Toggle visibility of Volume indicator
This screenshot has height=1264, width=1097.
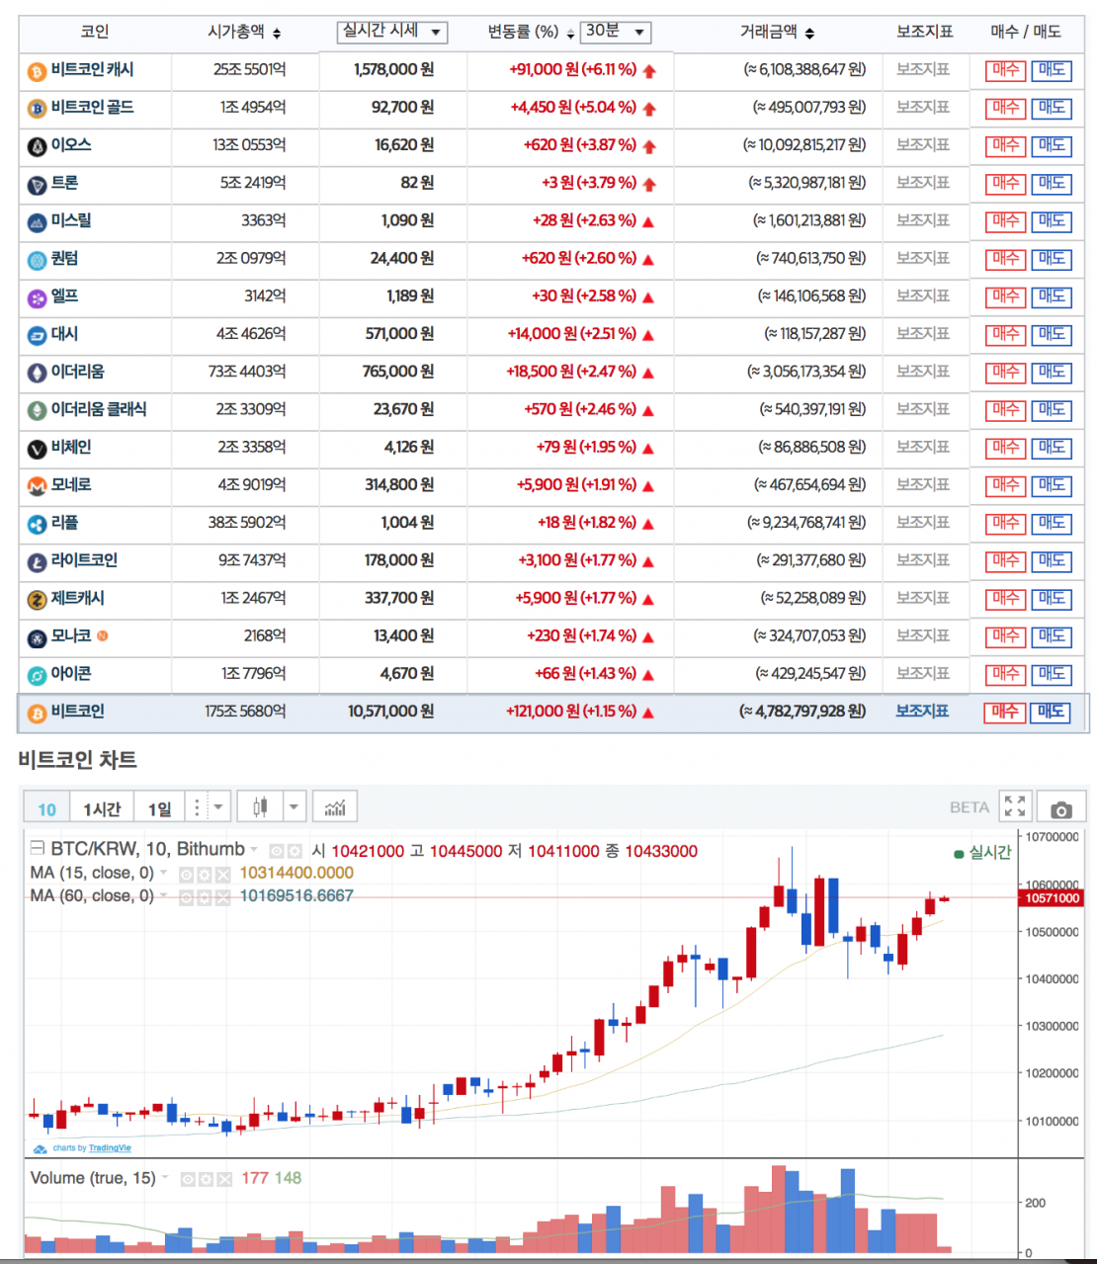click(x=188, y=1180)
